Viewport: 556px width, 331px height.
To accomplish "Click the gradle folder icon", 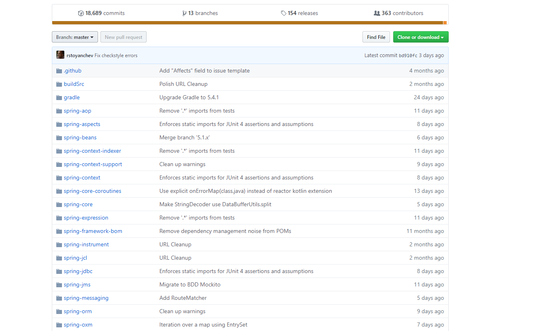I will [x=59, y=98].
